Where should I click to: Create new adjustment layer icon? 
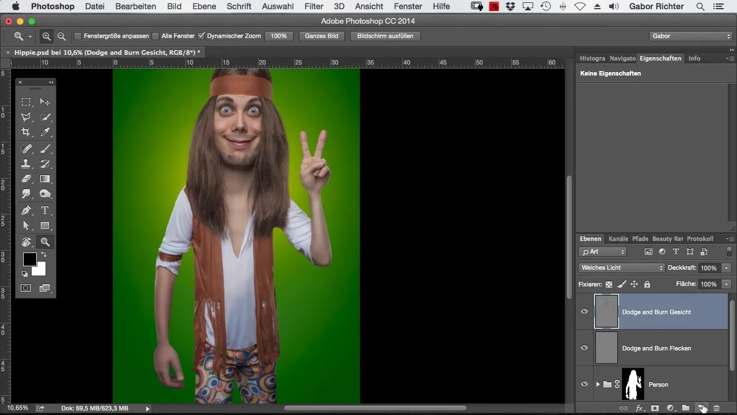coord(670,408)
